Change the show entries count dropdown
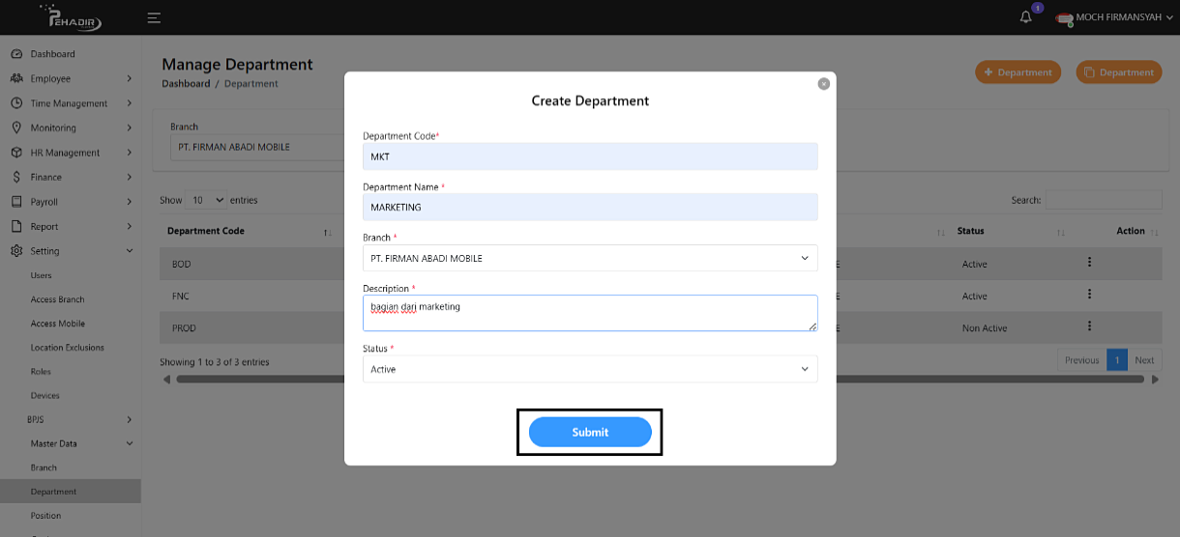This screenshot has height=537, width=1180. coord(206,200)
